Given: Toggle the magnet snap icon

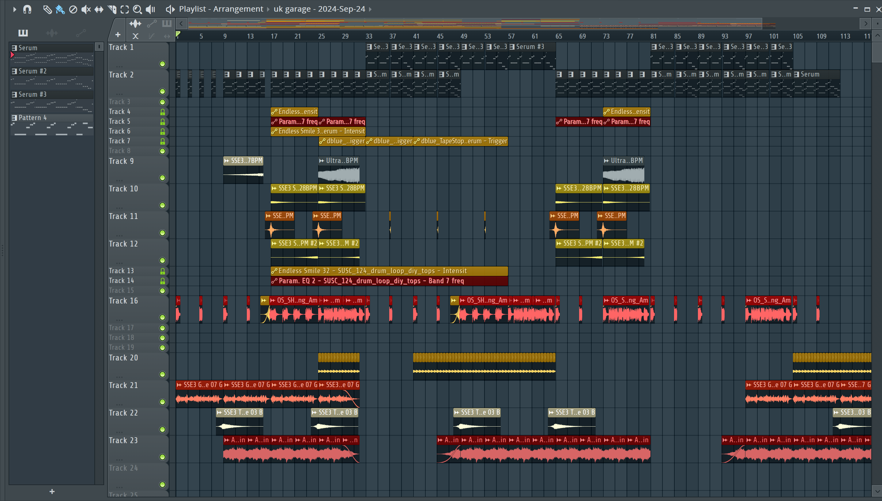Looking at the screenshot, I should [x=27, y=9].
